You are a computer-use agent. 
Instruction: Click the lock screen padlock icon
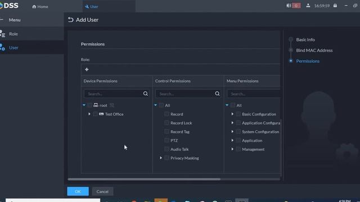335,6
